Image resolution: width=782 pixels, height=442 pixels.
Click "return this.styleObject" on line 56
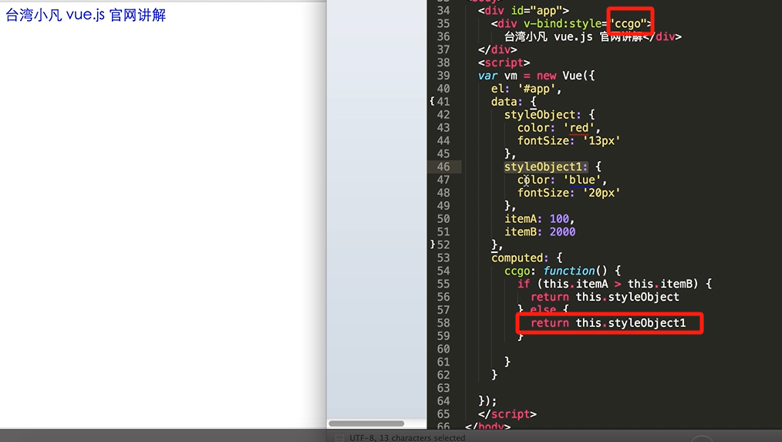tap(605, 297)
